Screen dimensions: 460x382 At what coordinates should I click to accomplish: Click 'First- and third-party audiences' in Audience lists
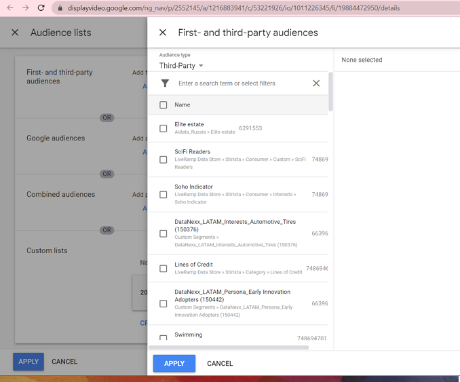[60, 77]
